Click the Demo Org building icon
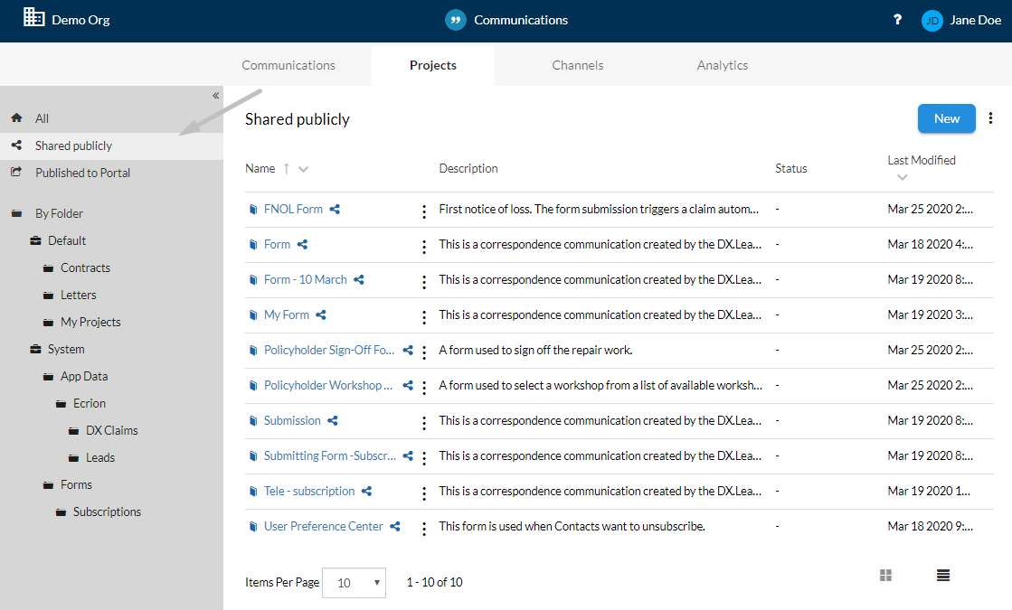The image size is (1012, 610). (33, 17)
